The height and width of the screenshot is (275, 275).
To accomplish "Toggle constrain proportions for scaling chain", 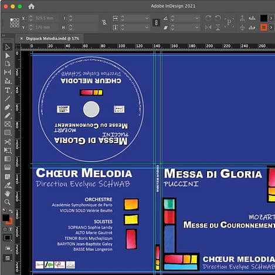I will coord(156,23).
